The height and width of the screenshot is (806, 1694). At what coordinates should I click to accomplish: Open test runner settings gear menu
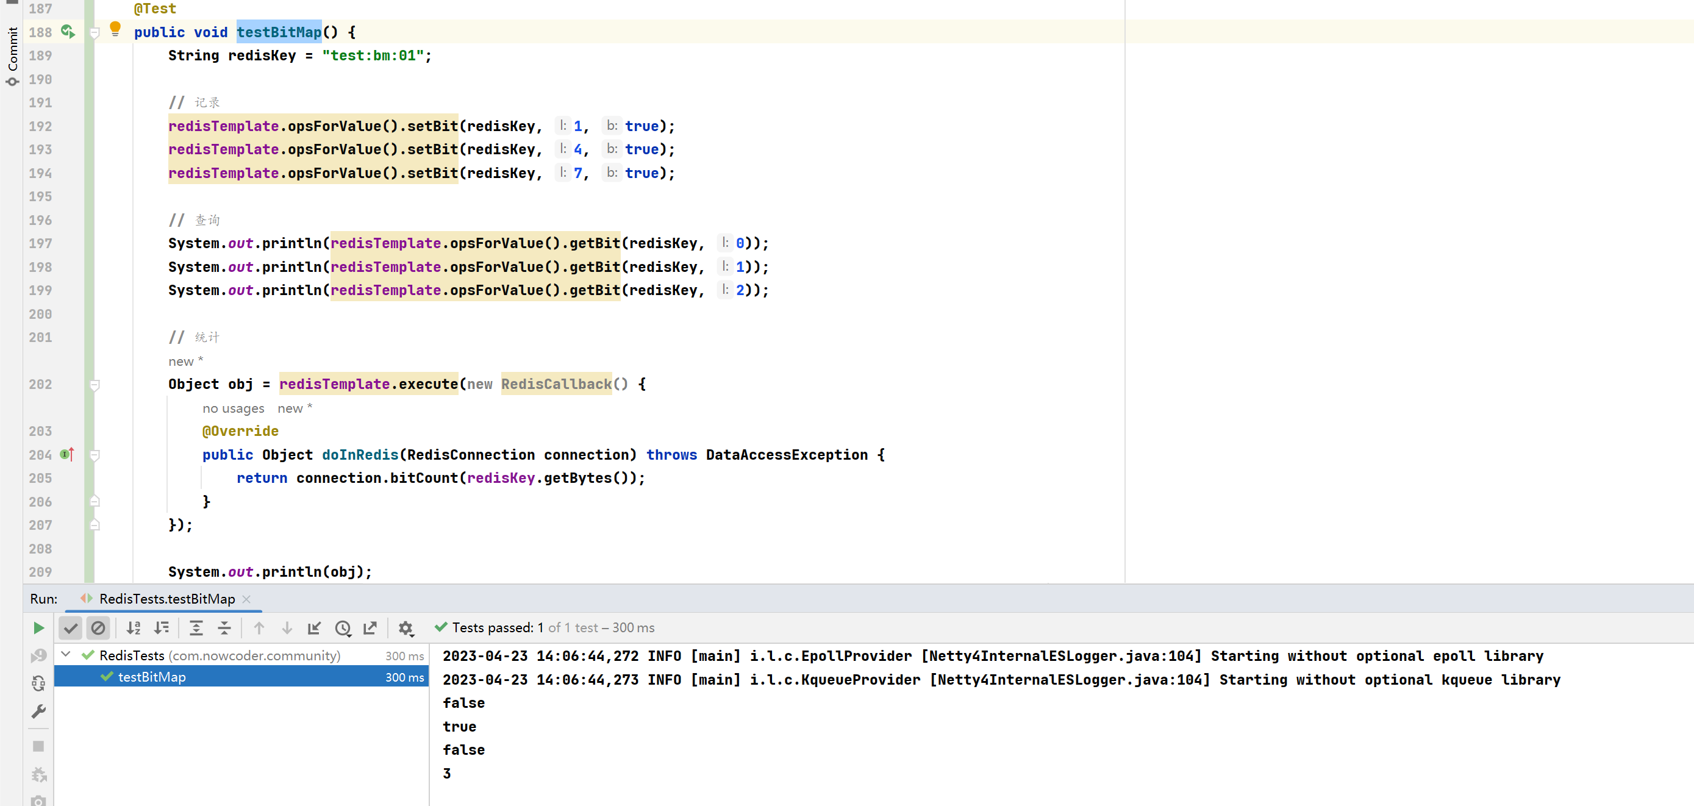(406, 628)
